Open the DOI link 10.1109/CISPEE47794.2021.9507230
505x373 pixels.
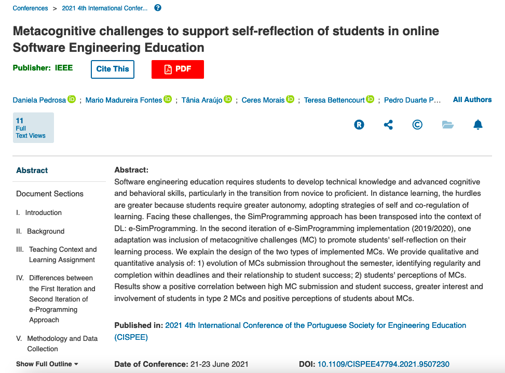click(383, 364)
